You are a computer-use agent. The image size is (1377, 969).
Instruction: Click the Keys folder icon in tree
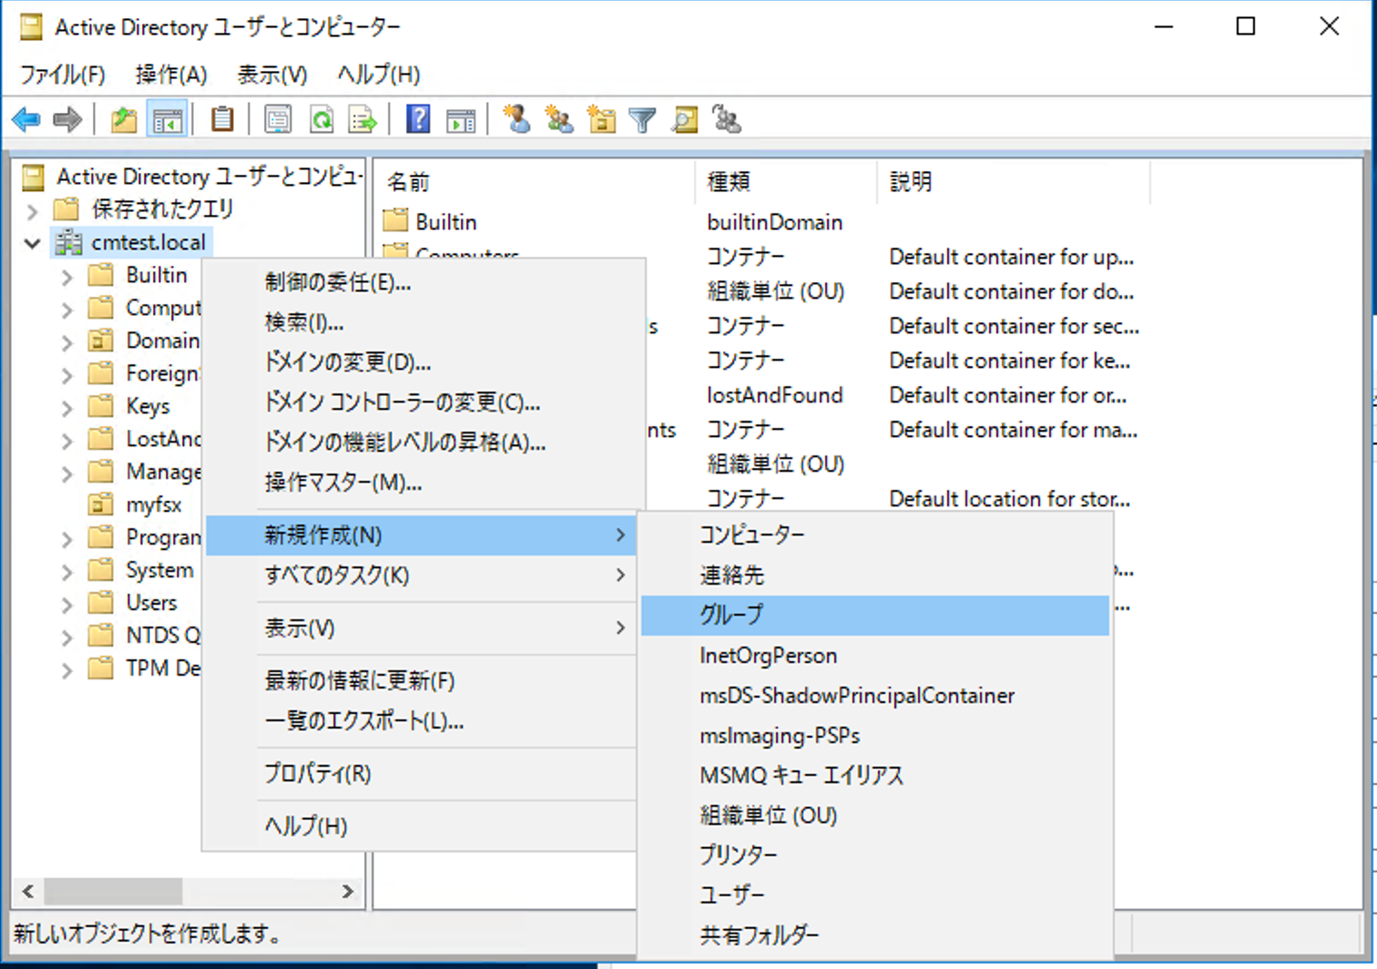coord(100,405)
